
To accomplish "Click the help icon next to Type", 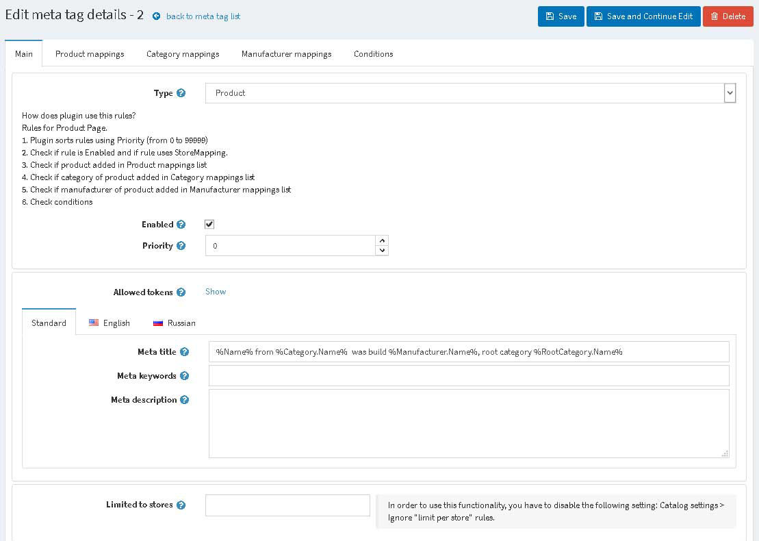I will [181, 93].
